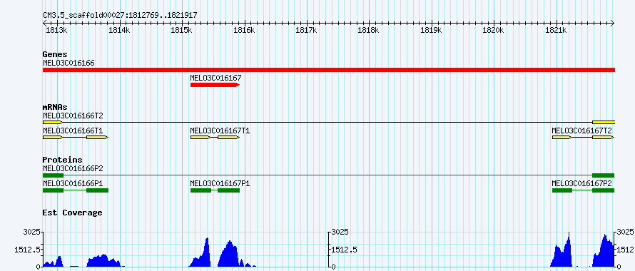The height and width of the screenshot is (271, 635).
Task: Click the Est Coverage track heading
Action: click(73, 213)
